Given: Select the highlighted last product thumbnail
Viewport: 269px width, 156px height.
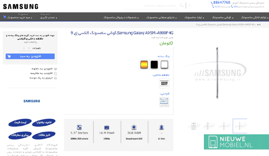Looking at the screenshot, I should [239, 126].
